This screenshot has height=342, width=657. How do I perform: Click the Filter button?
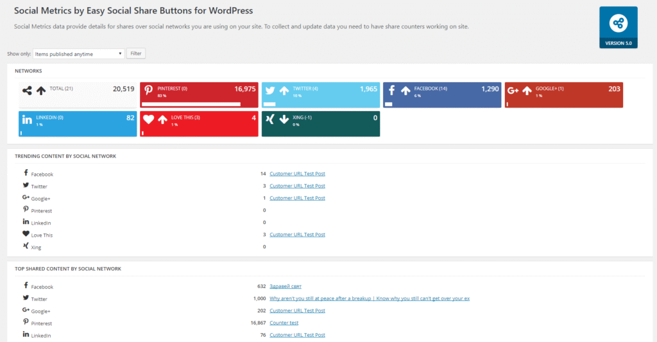coord(136,54)
